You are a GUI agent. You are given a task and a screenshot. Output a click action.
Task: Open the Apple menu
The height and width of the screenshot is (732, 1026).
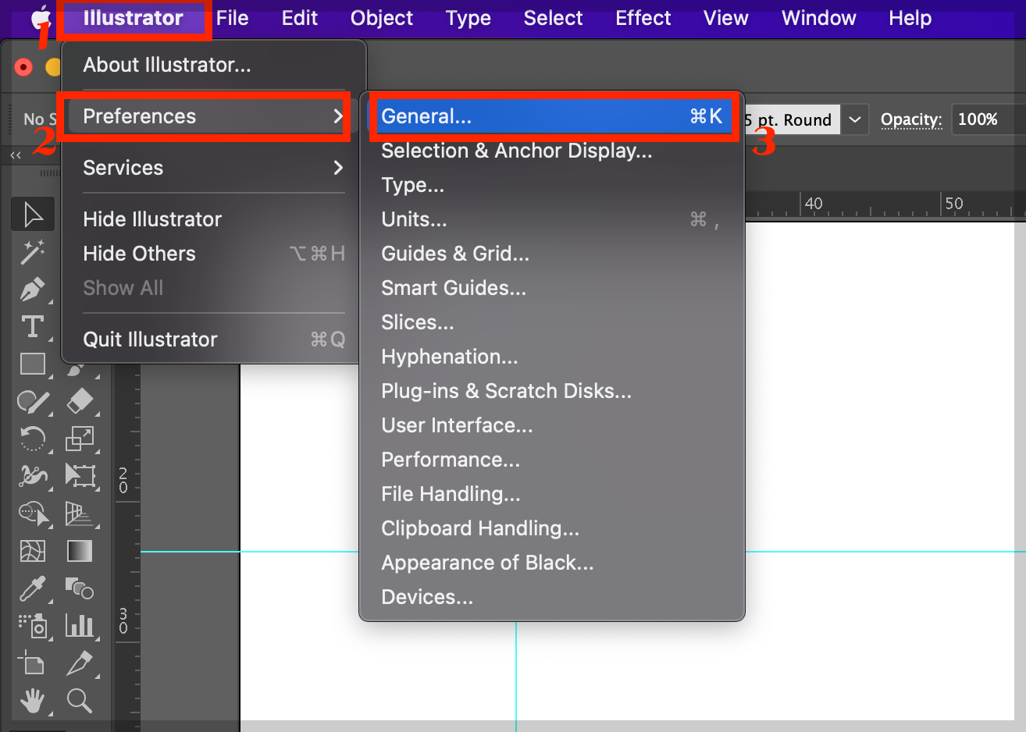tap(40, 17)
